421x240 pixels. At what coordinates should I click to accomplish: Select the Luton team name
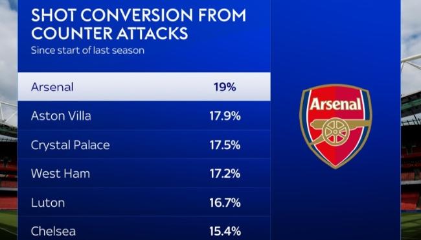(x=48, y=202)
